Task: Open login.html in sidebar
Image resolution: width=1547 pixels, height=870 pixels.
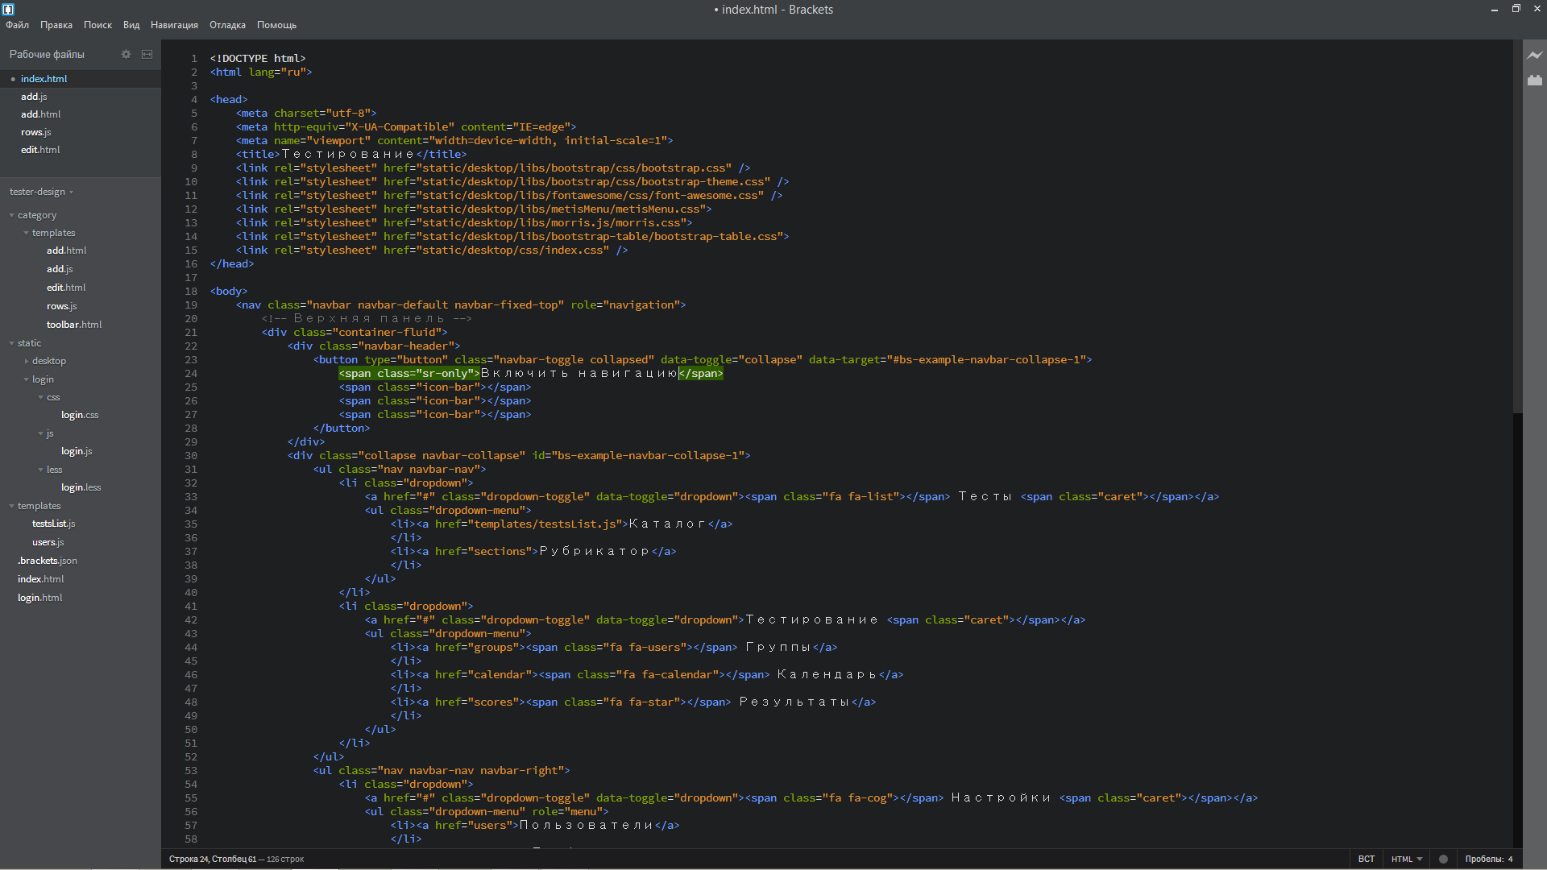Action: coord(40,597)
